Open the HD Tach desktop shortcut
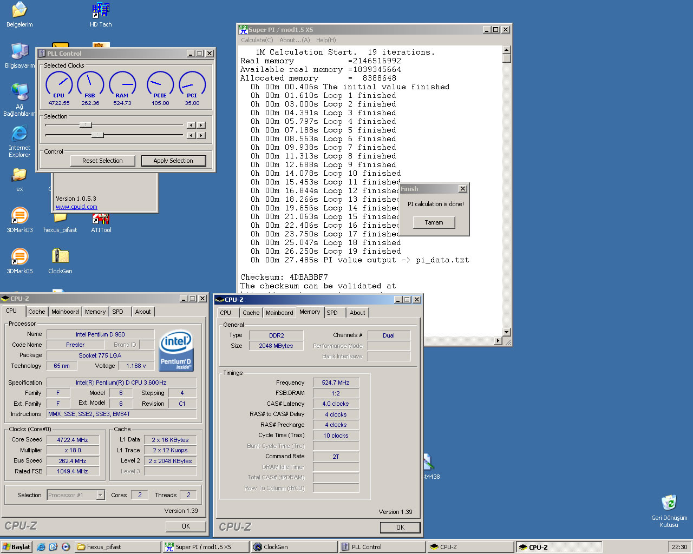Viewport: 693px width, 554px height. 101,15
